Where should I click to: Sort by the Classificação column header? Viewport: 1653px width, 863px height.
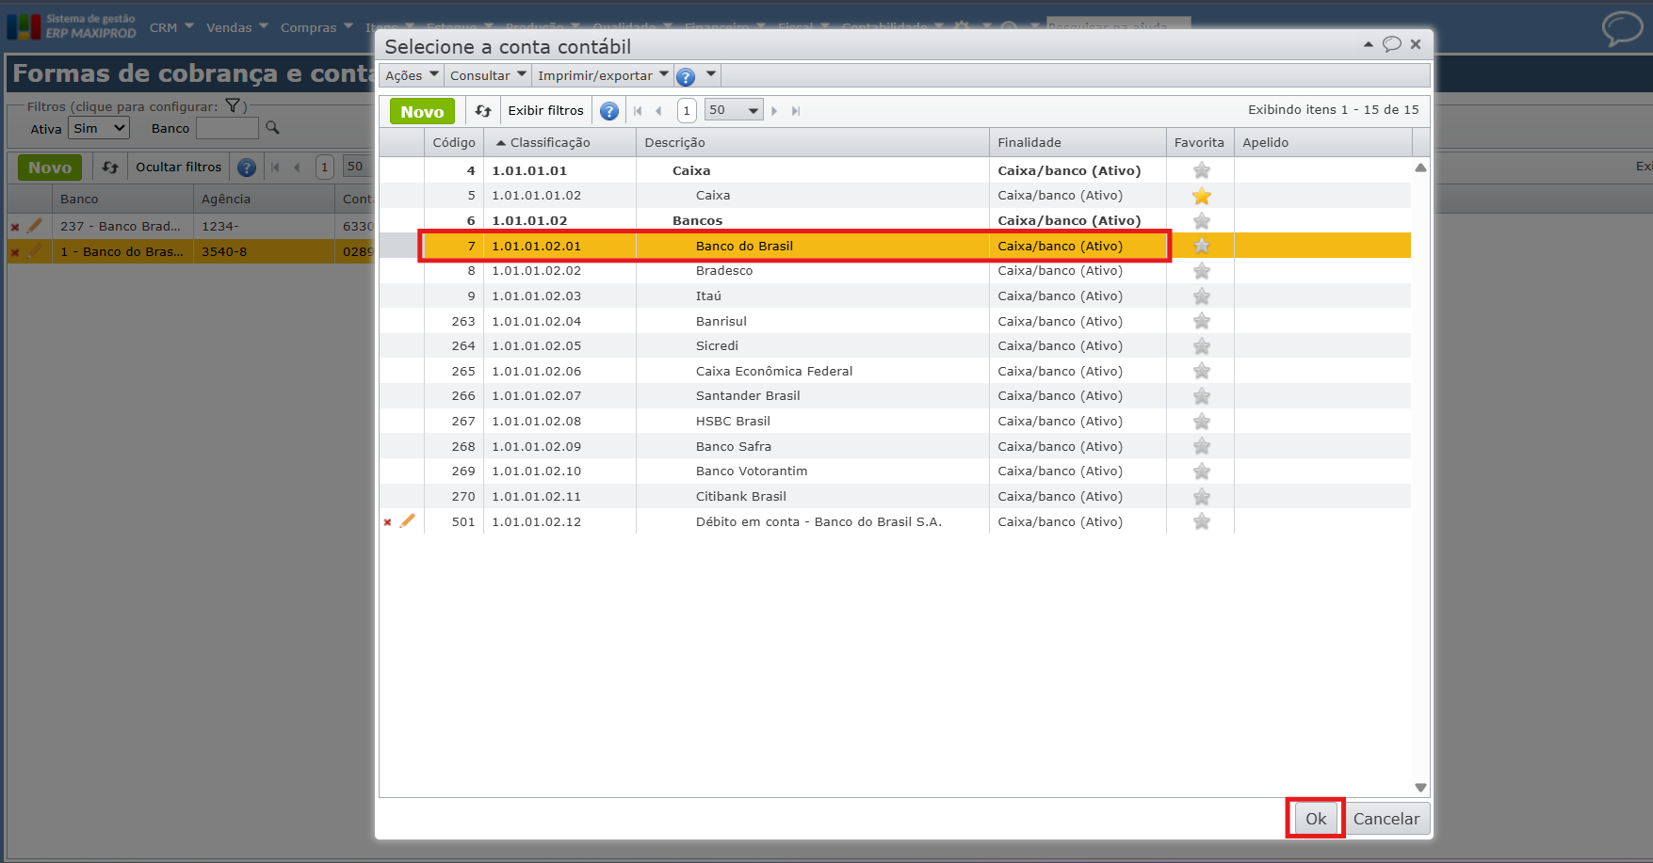pos(559,142)
